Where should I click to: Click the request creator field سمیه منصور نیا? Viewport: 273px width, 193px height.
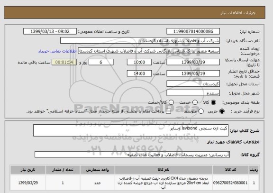point(149,51)
